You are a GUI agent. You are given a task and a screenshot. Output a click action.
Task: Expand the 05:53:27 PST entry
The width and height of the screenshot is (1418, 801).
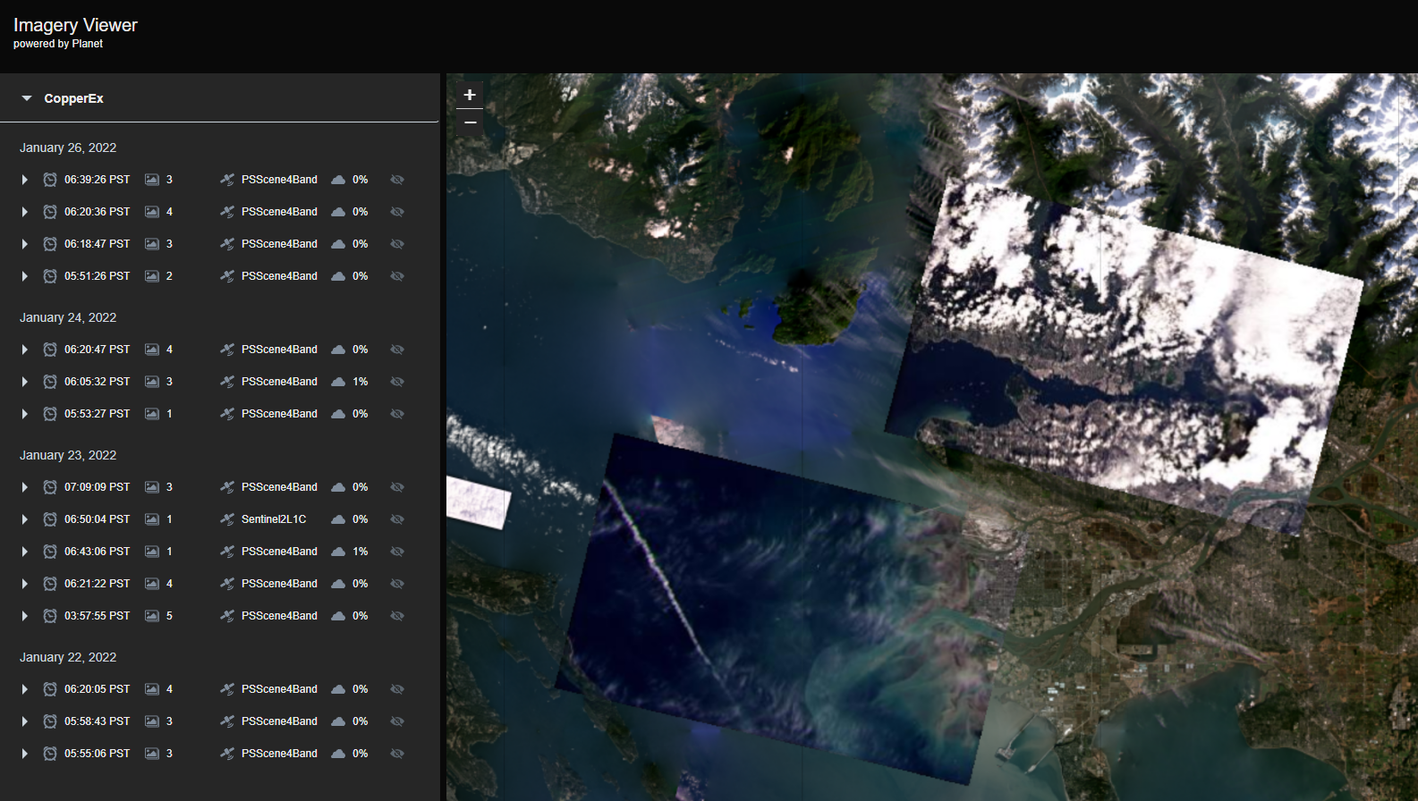click(25, 414)
